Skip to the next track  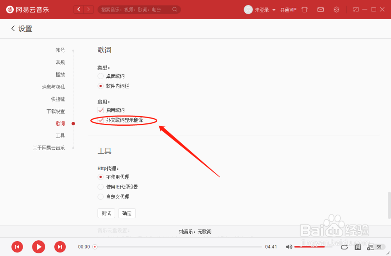coord(60,247)
